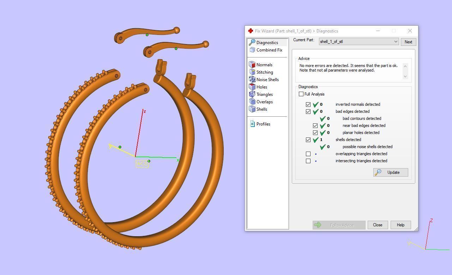The width and height of the screenshot is (452, 275).
Task: Select the Stitching fix icon
Action: 252,72
